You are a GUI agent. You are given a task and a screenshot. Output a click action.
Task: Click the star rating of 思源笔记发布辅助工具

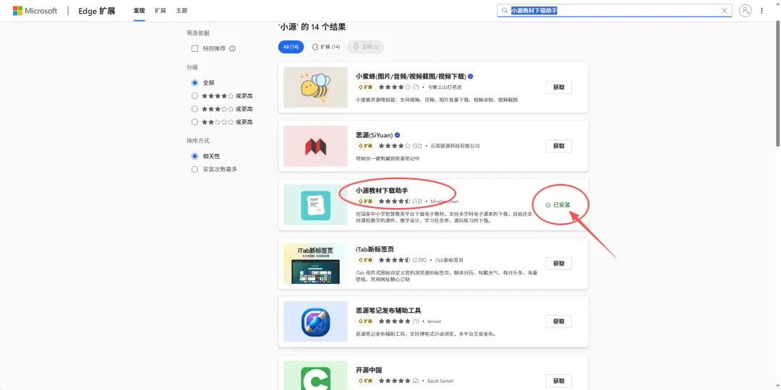[395, 321]
